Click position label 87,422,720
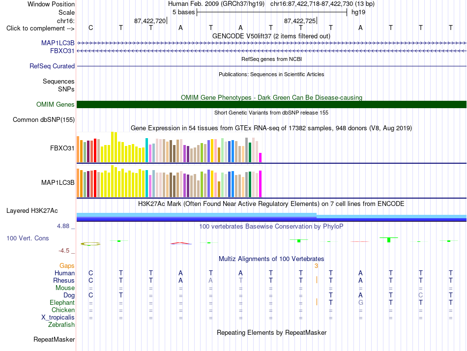 (x=150, y=21)
